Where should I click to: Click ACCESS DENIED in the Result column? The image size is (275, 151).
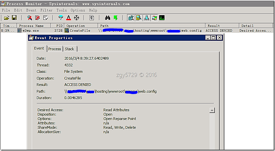pos(219,31)
